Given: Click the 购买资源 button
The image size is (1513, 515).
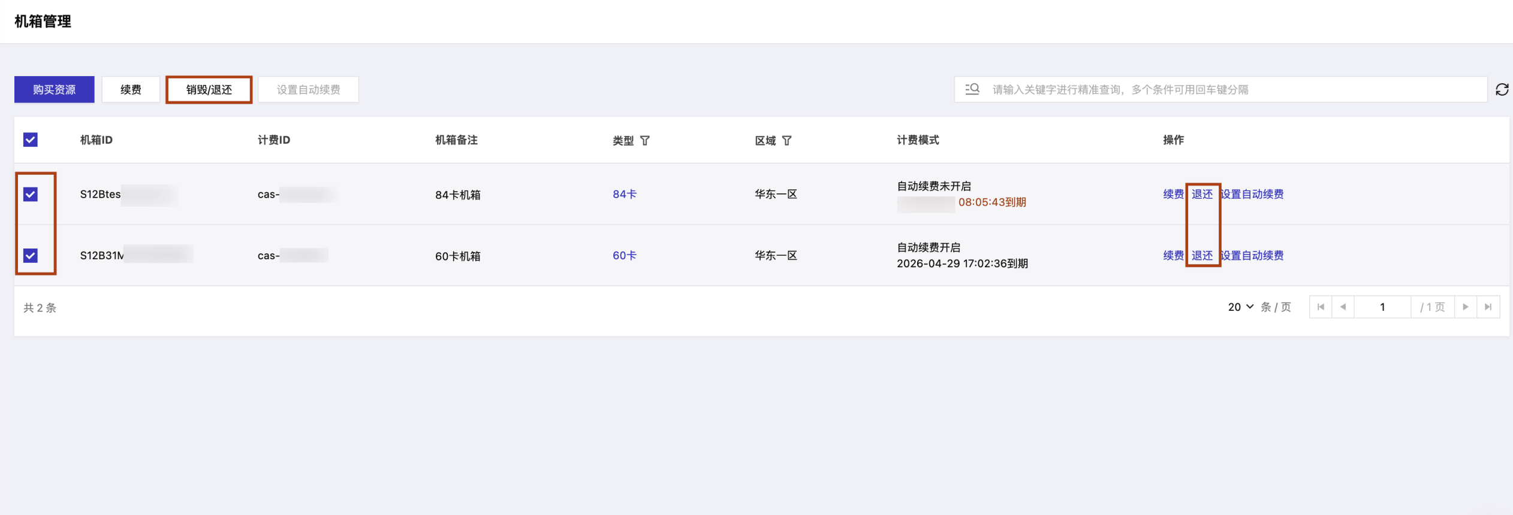Looking at the screenshot, I should pyautogui.click(x=55, y=89).
